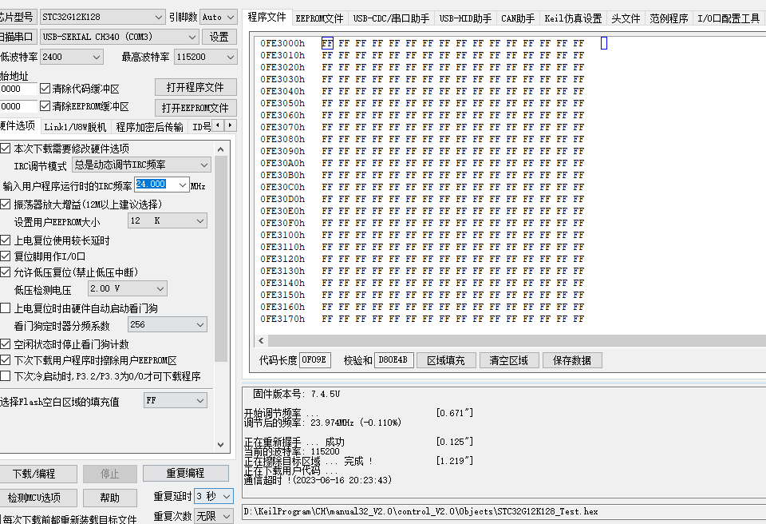Click 校验和 field D80E4B
Screen dimensions: 766x524
point(393,360)
